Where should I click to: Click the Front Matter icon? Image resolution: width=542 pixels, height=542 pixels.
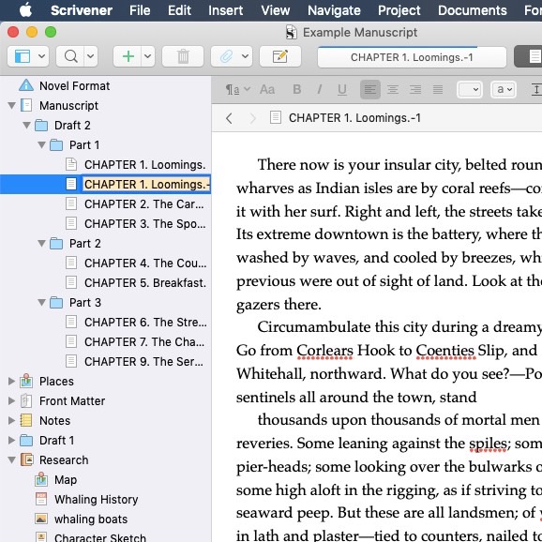26,400
